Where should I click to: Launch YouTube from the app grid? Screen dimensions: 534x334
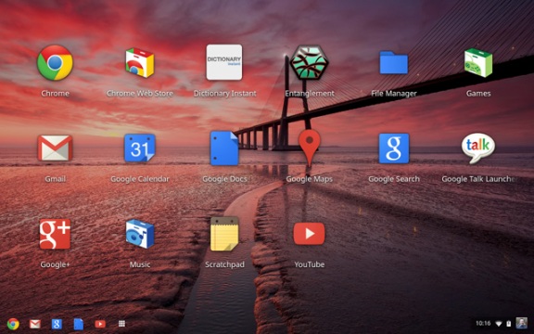pyautogui.click(x=310, y=234)
